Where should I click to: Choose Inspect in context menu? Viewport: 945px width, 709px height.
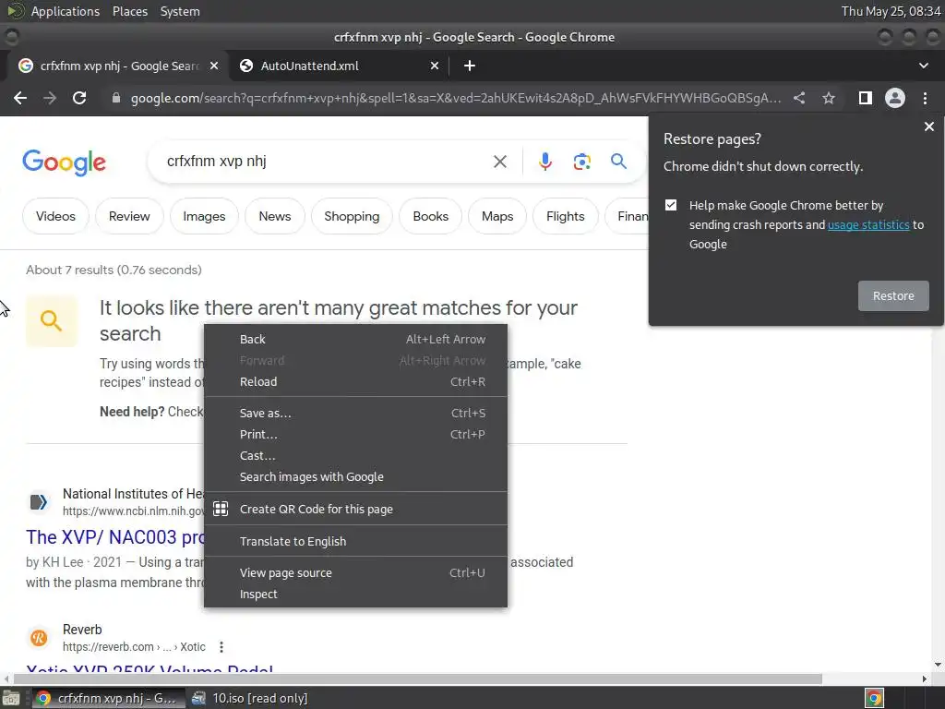[355, 594]
